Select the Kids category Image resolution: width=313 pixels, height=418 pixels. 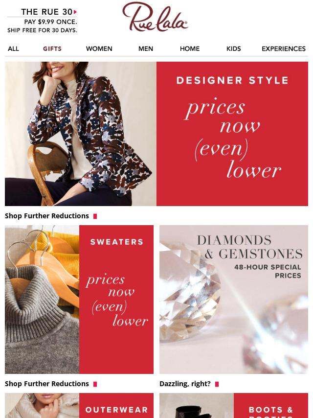tap(234, 49)
